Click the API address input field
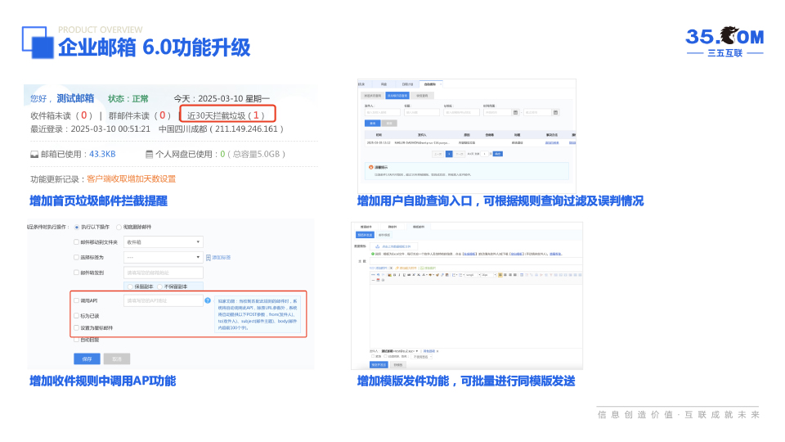The image size is (785, 442). click(x=163, y=301)
